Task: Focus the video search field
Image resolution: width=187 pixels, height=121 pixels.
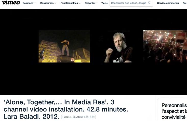Action: click(131, 3)
